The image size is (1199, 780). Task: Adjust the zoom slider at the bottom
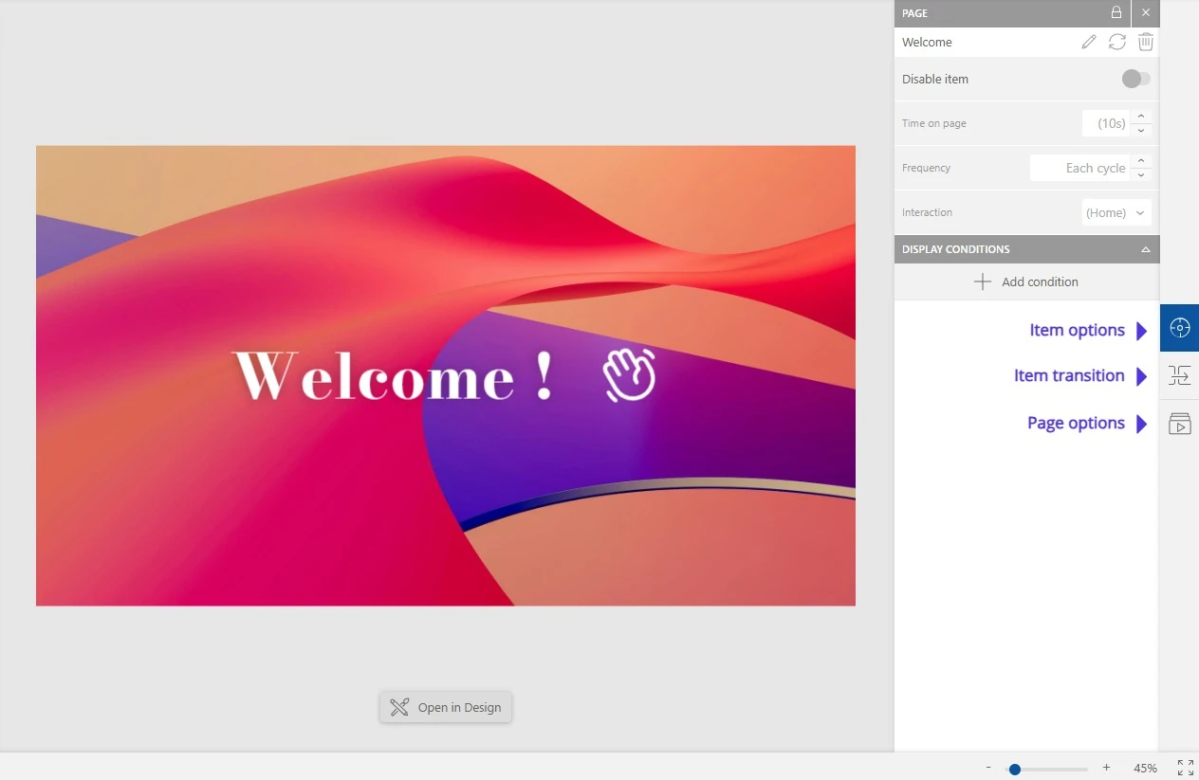pos(1014,769)
